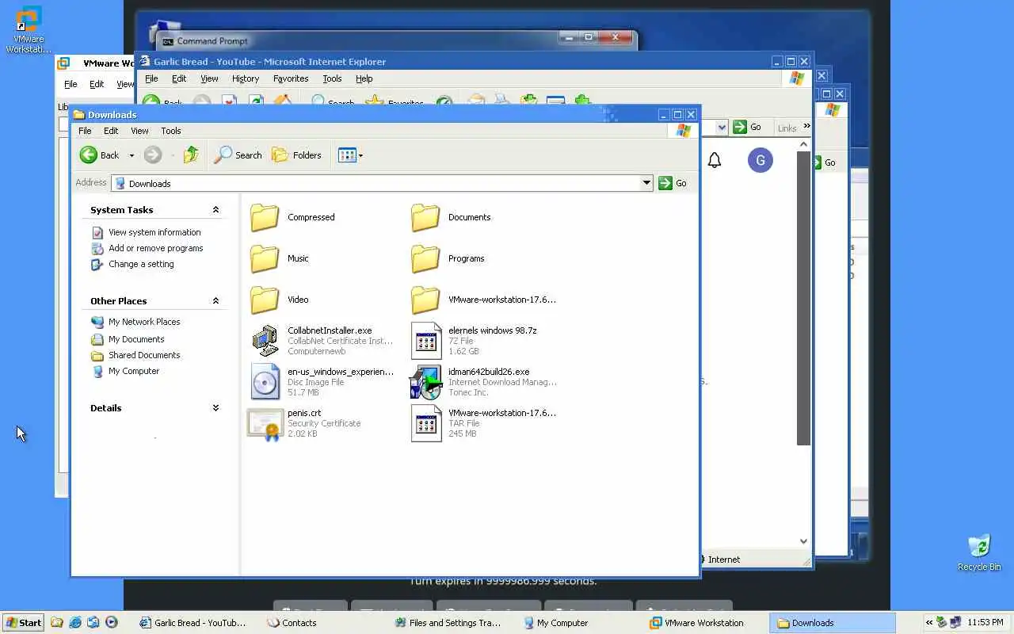
Task: Open the VMware Workstation desktop shortcut
Action: coord(29,29)
